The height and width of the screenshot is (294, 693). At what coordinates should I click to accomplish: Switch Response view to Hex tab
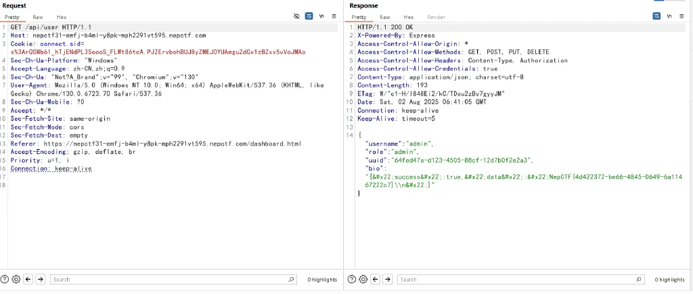click(x=409, y=17)
